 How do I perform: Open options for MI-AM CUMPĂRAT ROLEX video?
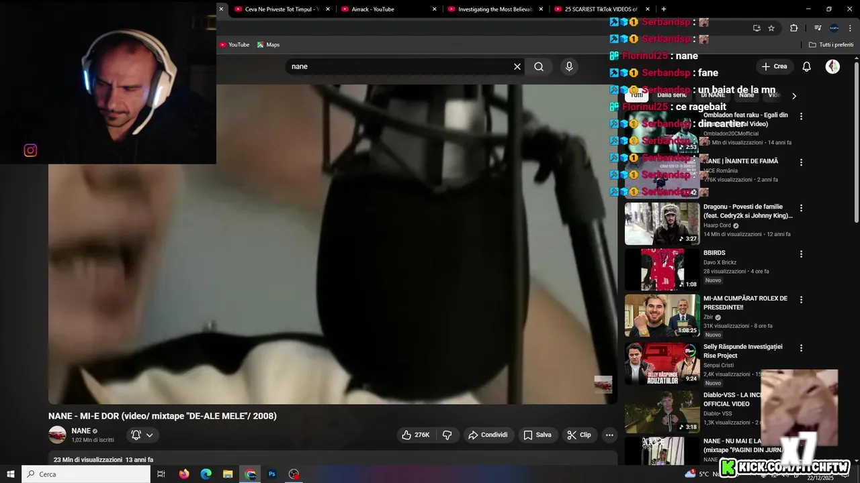[x=801, y=299]
